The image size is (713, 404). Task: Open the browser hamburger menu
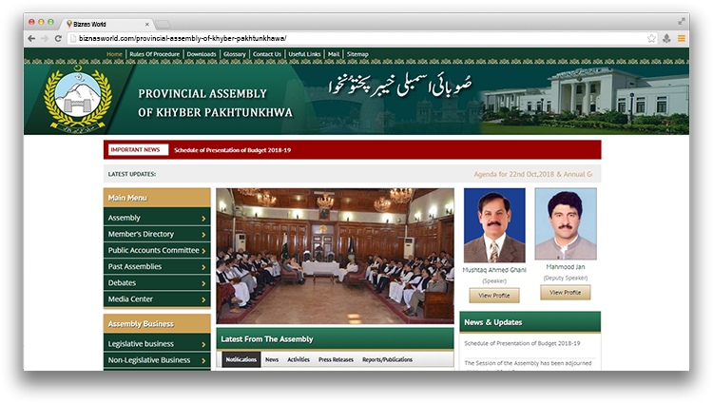(681, 38)
